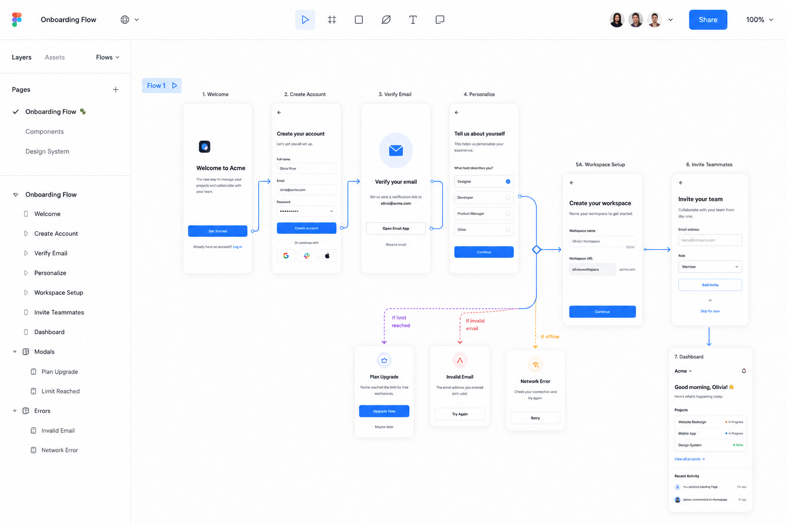This screenshot has height=524, width=786.
Task: Expand the Workspace Setup layer
Action: 26,293
